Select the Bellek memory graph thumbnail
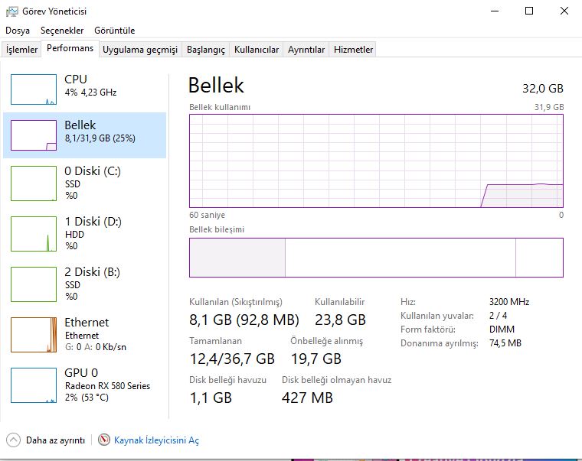Screen dimensions: 582x461 34,135
